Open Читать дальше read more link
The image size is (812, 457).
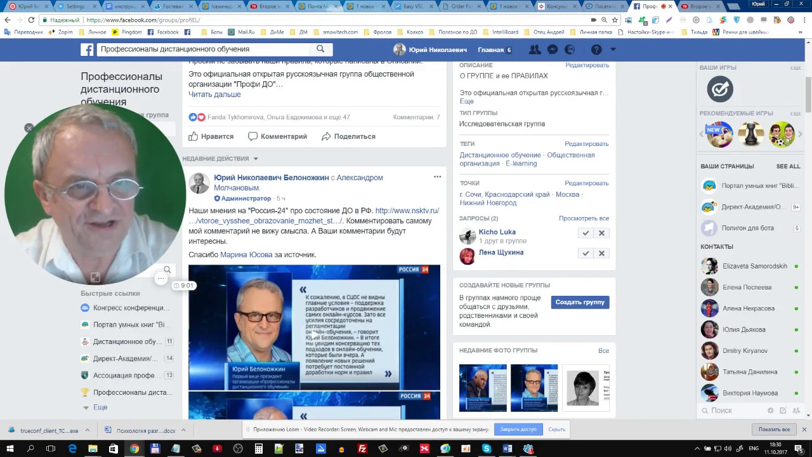click(x=214, y=94)
